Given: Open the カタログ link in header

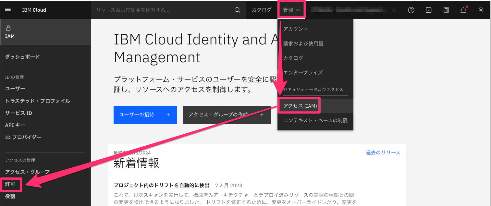Looking at the screenshot, I should tap(262, 10).
